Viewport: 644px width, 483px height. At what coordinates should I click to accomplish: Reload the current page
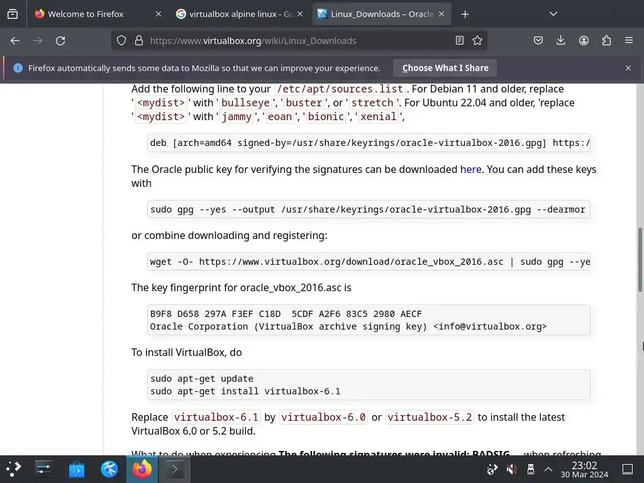60,41
